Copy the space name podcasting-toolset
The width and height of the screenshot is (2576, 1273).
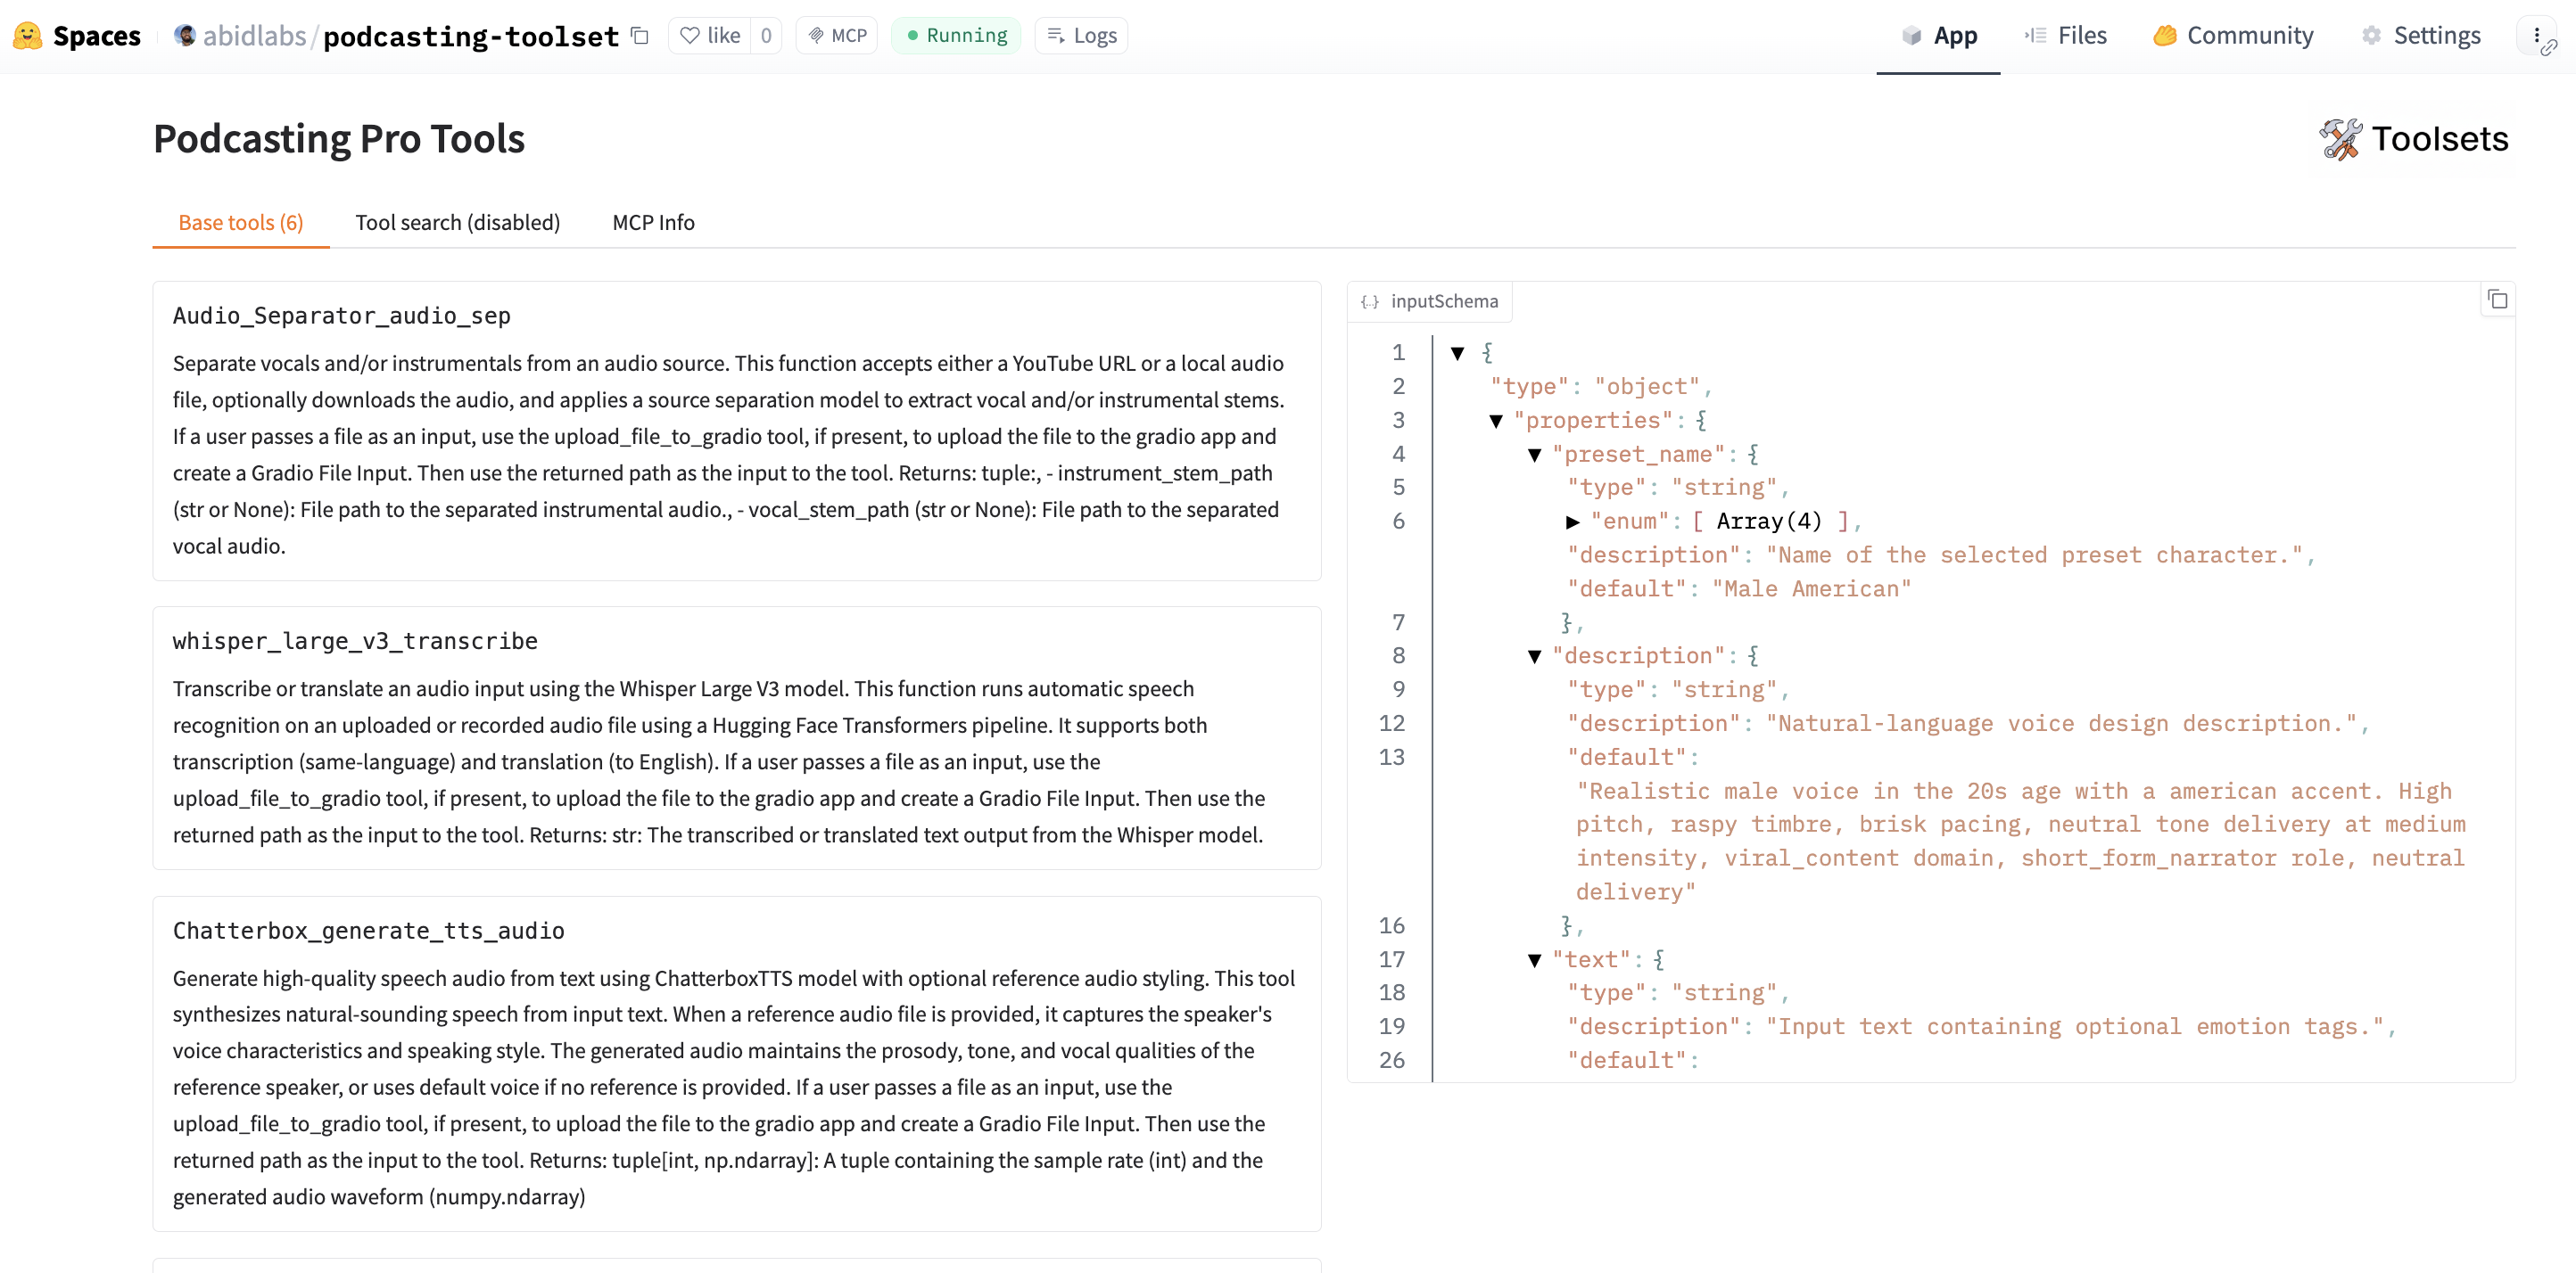640,36
